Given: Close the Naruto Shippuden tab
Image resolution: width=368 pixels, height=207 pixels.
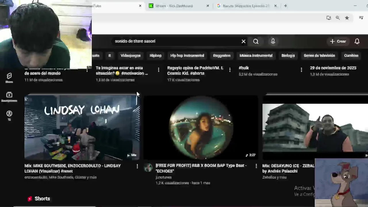Looking at the screenshot, I should [275, 6].
